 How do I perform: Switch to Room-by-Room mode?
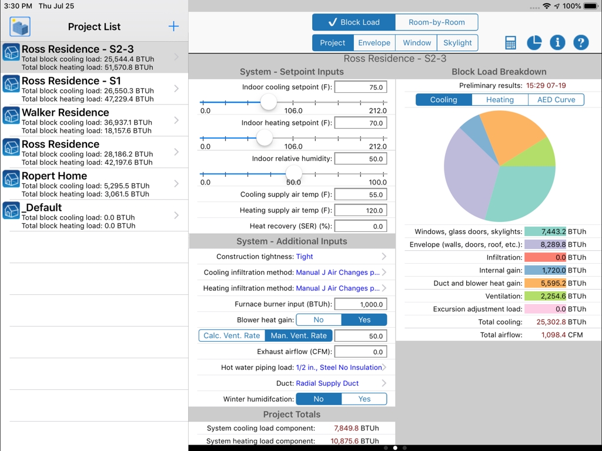436,22
